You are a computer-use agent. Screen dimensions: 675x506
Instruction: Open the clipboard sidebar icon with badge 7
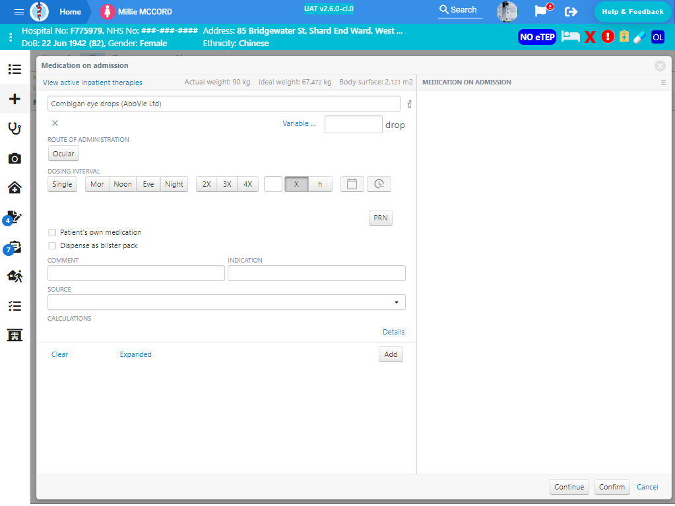click(13, 247)
